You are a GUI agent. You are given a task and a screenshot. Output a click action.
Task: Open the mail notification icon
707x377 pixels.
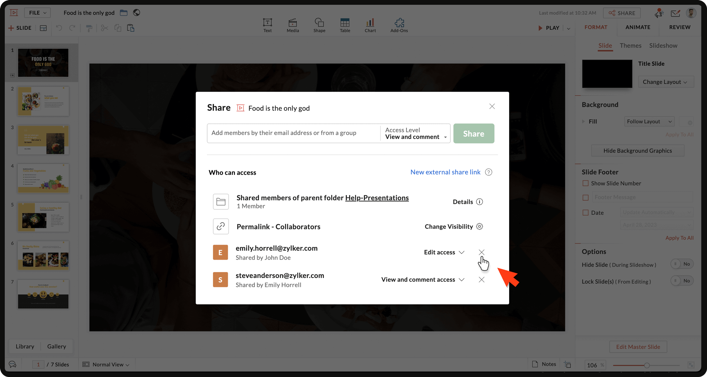click(675, 13)
